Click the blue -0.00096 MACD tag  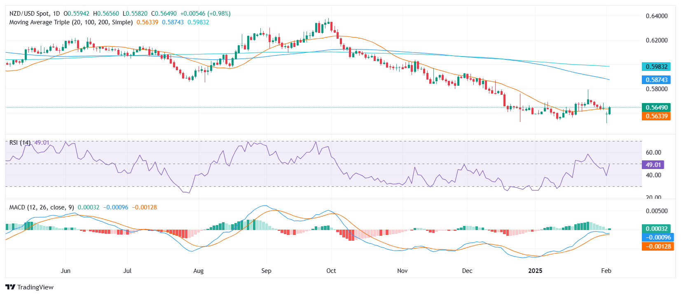click(658, 237)
